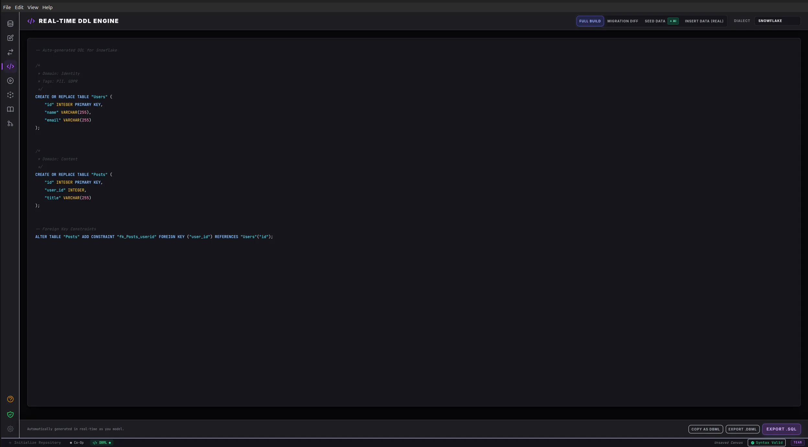This screenshot has height=447, width=808.
Task: Click Copy as DBML button
Action: tap(705, 429)
